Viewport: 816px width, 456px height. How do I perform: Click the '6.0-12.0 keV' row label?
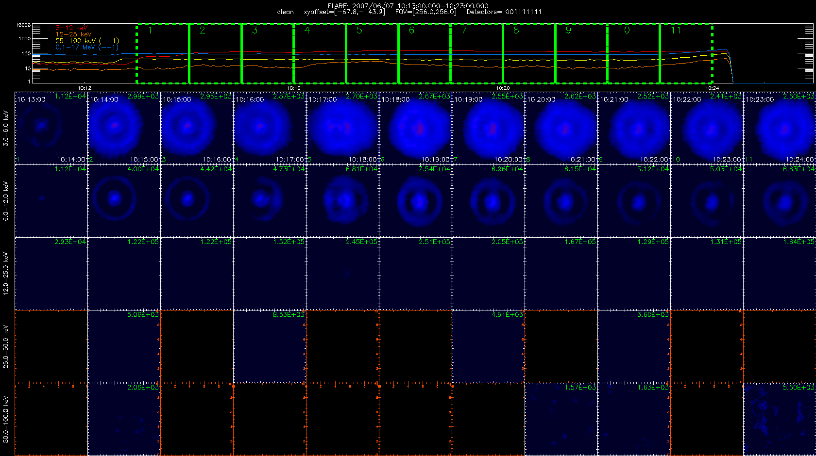tap(6, 201)
